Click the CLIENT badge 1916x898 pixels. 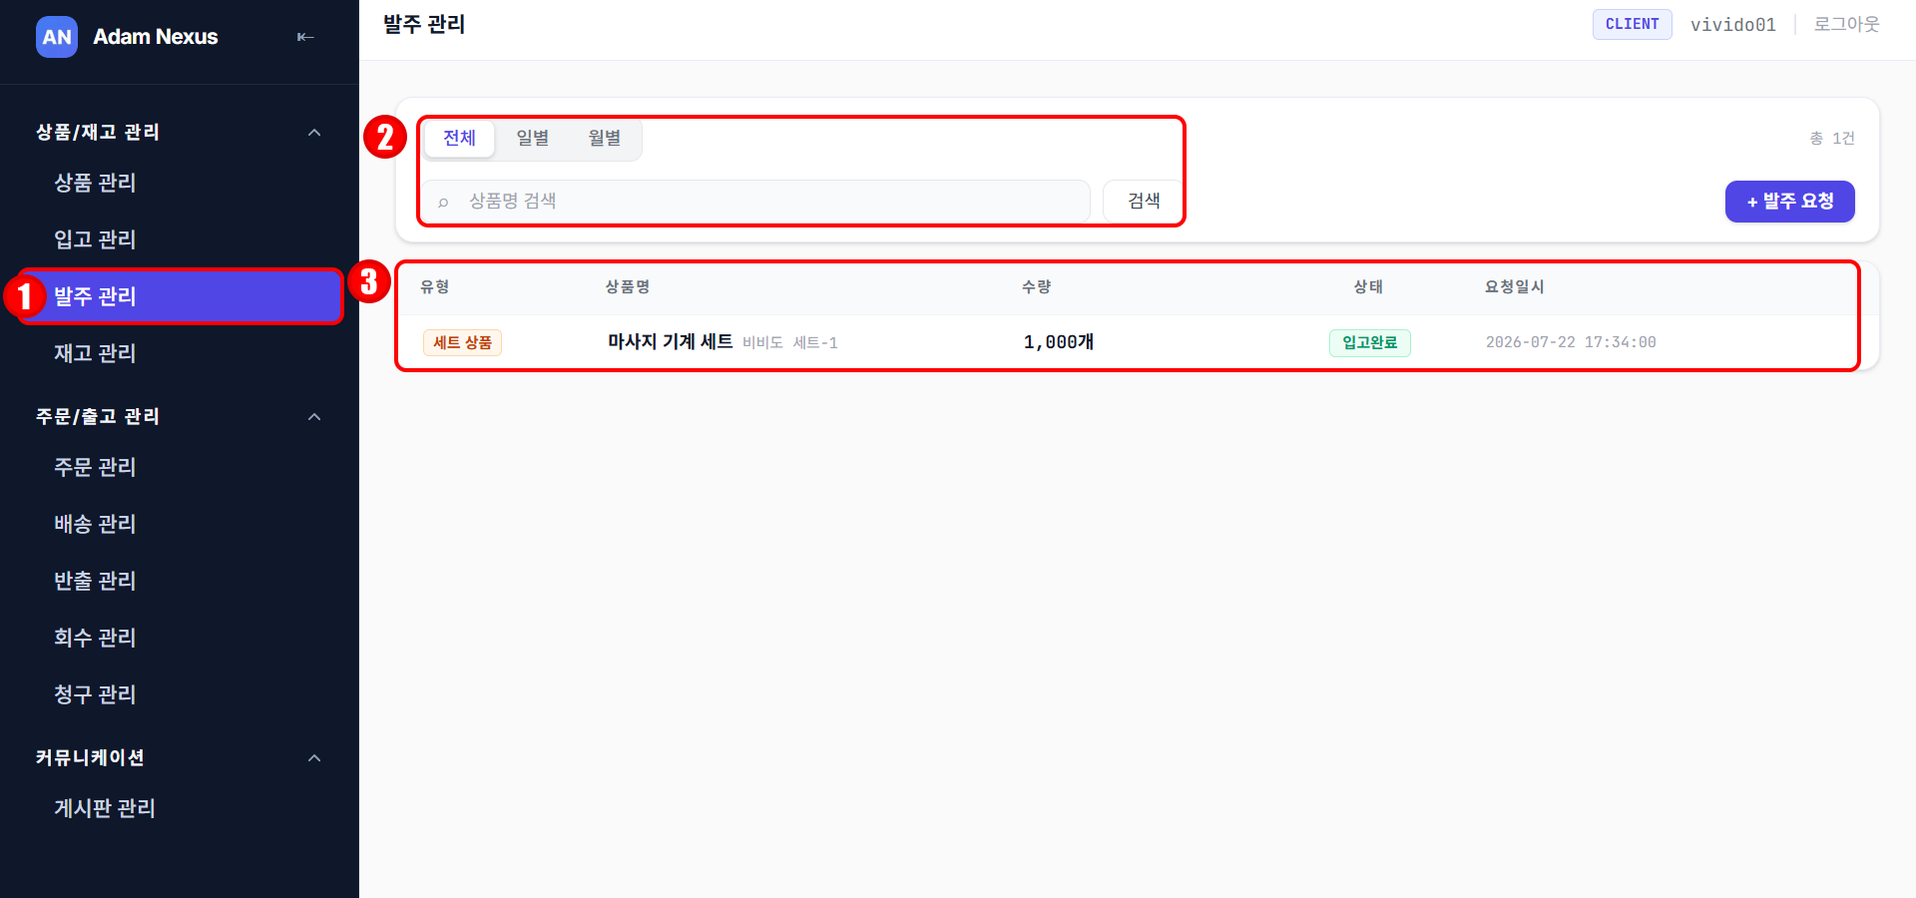coord(1633,24)
